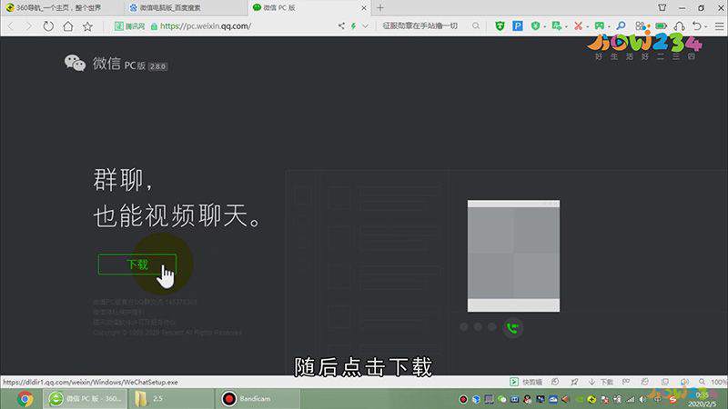
Task: Click the headphones icon in toolbar
Action: pos(679,26)
